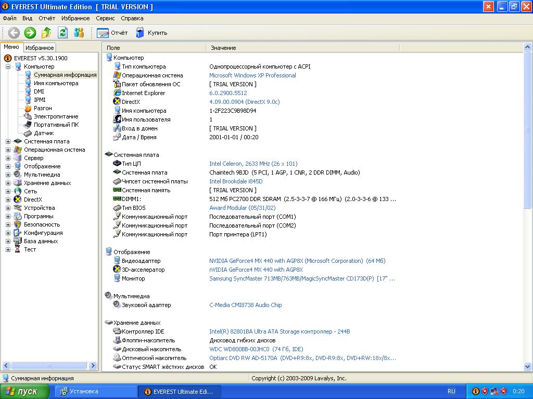Viewport: 533px width, 399px height.
Task: Expand the Отображение tree node
Action: click(x=8, y=166)
